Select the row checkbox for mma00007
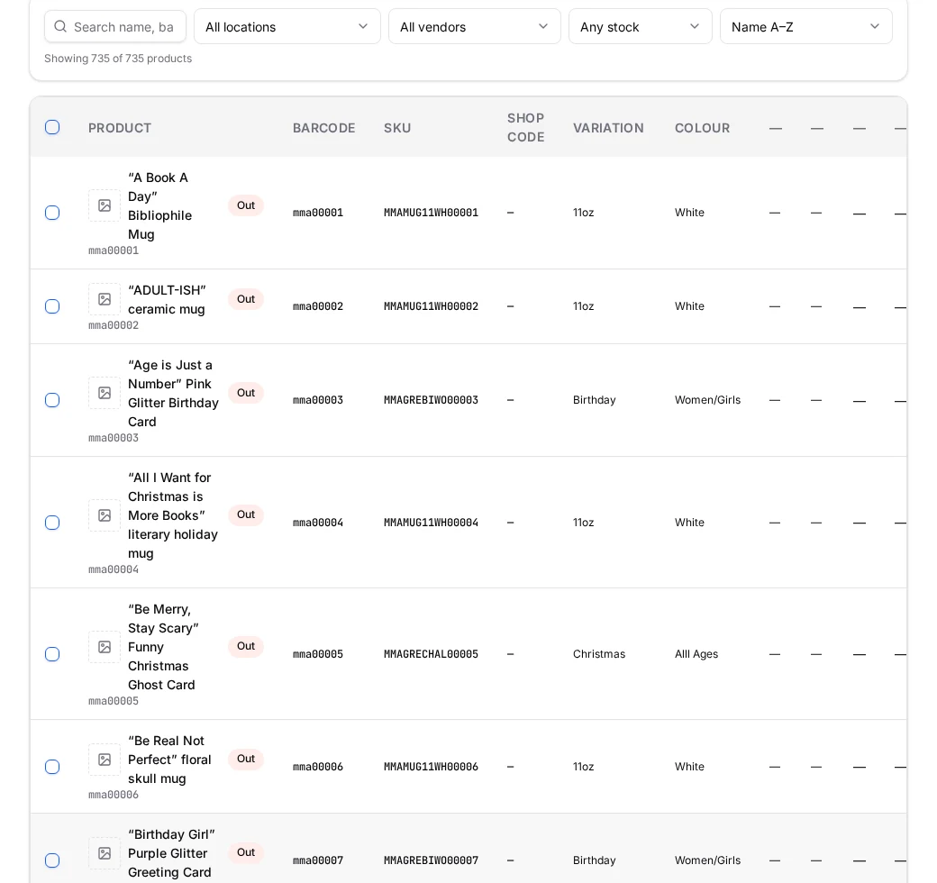Image resolution: width=937 pixels, height=883 pixels. (x=52, y=860)
